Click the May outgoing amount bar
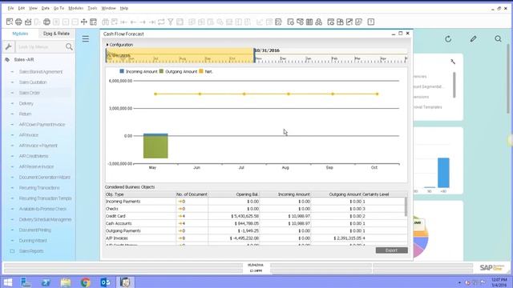This screenshot has height=288, width=513. 156,147
